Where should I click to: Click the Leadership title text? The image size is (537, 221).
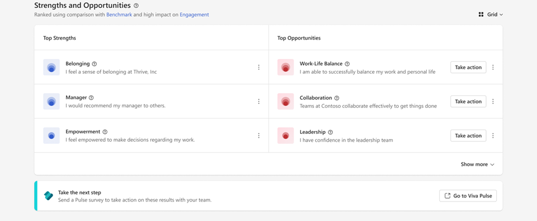pos(313,132)
